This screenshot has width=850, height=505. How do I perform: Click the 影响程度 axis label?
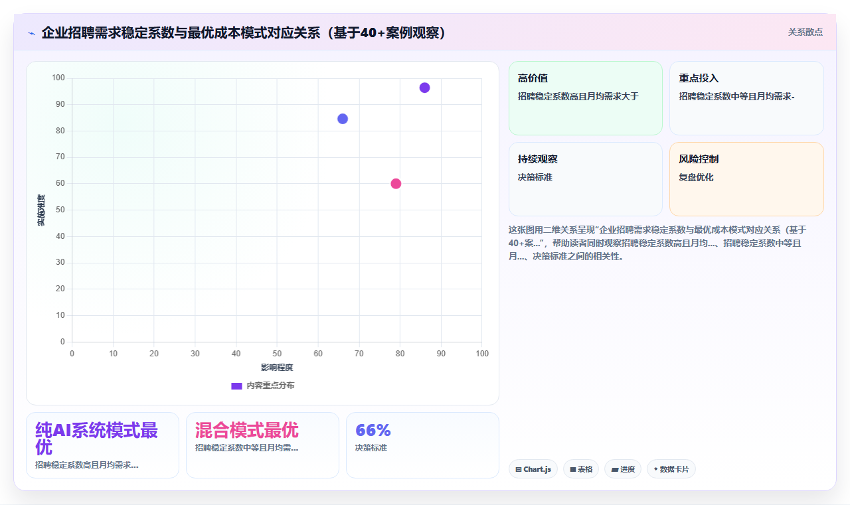(277, 368)
